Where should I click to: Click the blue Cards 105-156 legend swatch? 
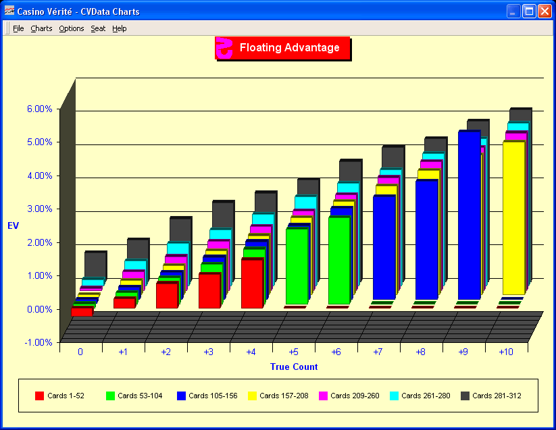coord(180,396)
